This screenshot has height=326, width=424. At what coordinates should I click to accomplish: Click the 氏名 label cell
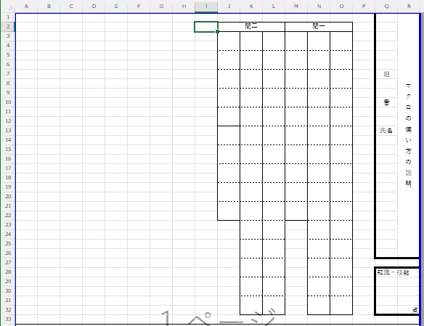point(386,130)
